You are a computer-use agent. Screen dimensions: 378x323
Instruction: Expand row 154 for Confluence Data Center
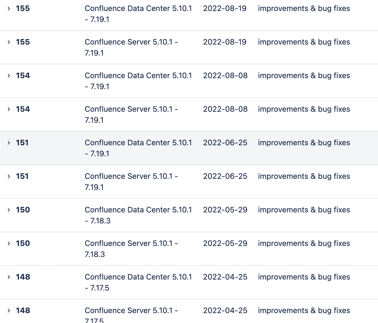9,75
